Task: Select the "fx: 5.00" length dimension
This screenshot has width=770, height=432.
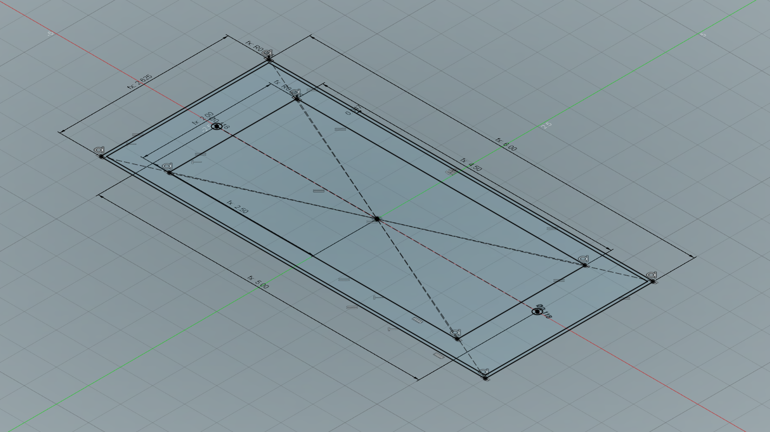Action: [x=258, y=282]
